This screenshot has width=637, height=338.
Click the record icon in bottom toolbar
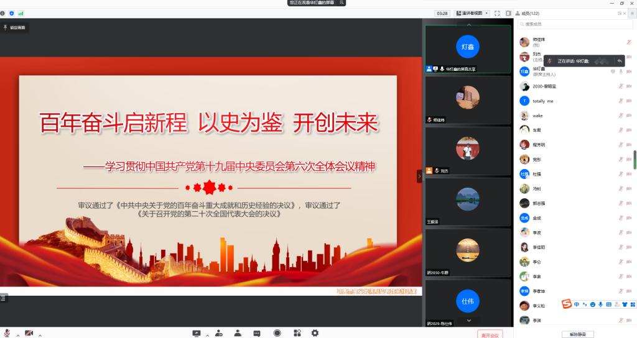click(x=277, y=334)
